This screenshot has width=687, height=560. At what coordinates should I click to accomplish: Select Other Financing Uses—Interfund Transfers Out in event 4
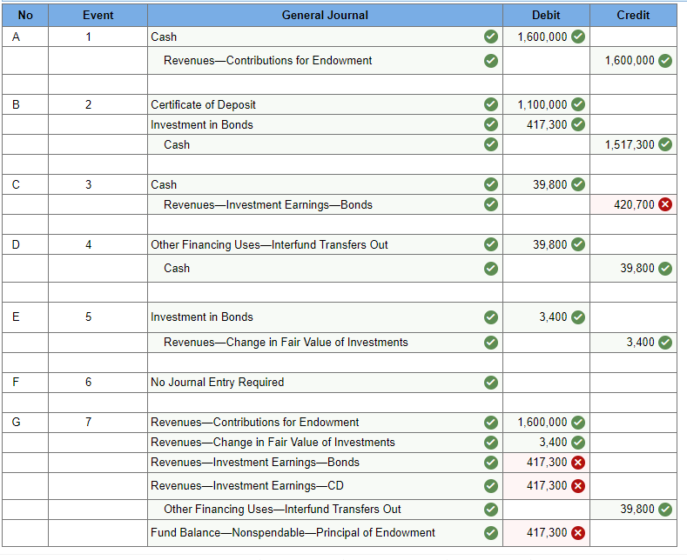tap(325, 244)
